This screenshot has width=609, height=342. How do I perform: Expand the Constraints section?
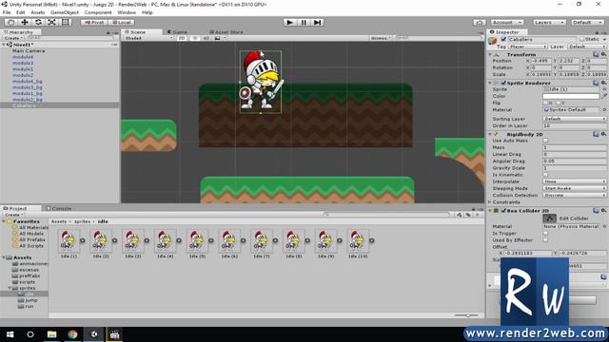click(x=490, y=202)
